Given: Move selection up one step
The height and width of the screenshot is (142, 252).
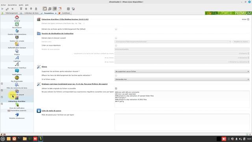Looking at the screenshot, I should (26, 9).
